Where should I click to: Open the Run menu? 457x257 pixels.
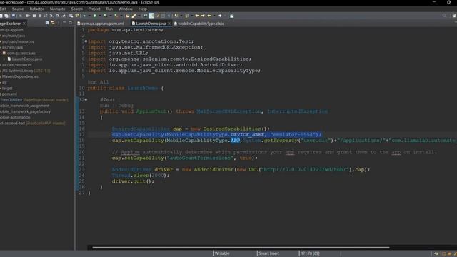109,9
